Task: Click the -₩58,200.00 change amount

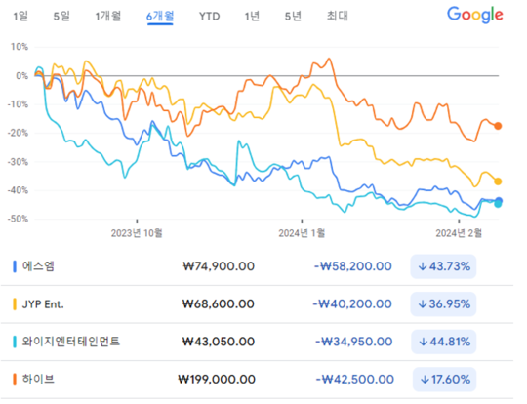Action: [x=353, y=266]
